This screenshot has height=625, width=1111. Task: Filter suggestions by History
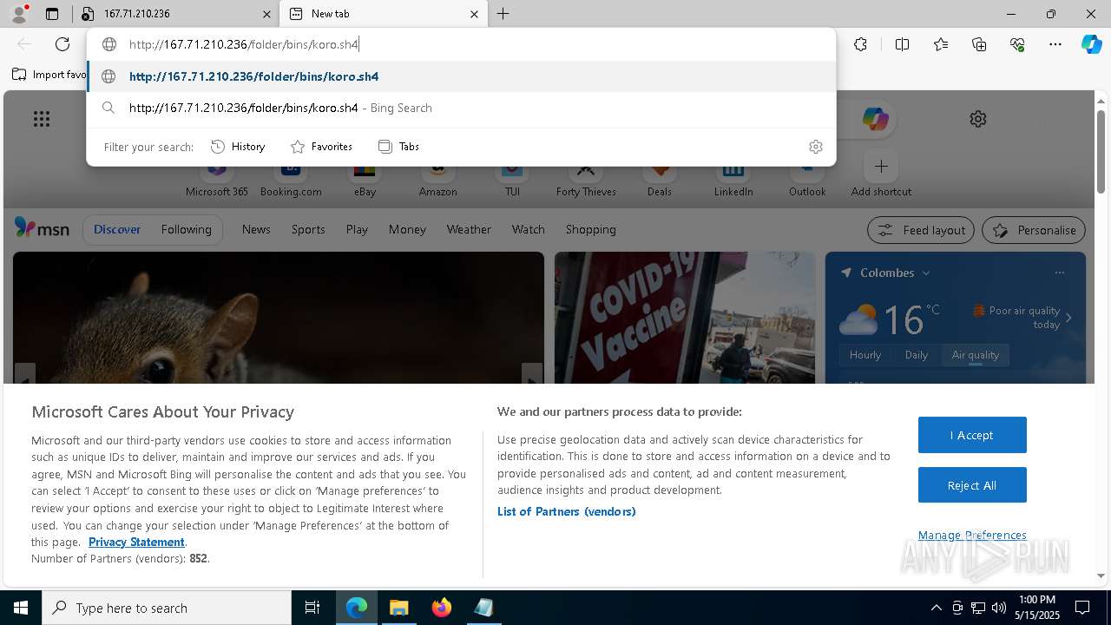(238, 147)
